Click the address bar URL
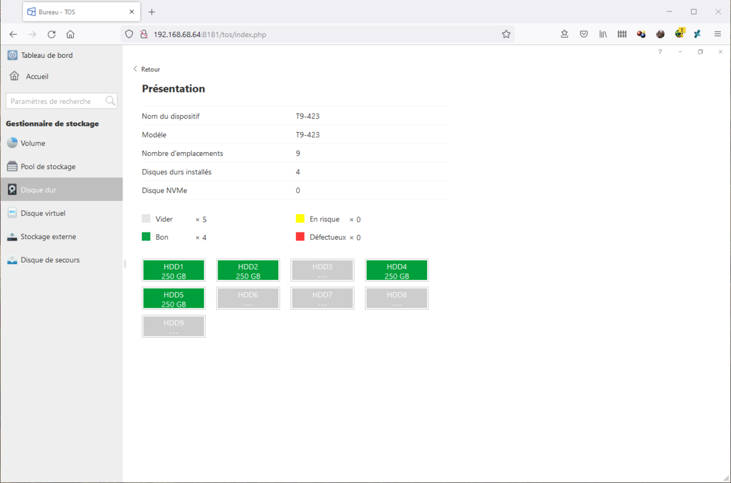This screenshot has height=483, width=731. [x=210, y=35]
